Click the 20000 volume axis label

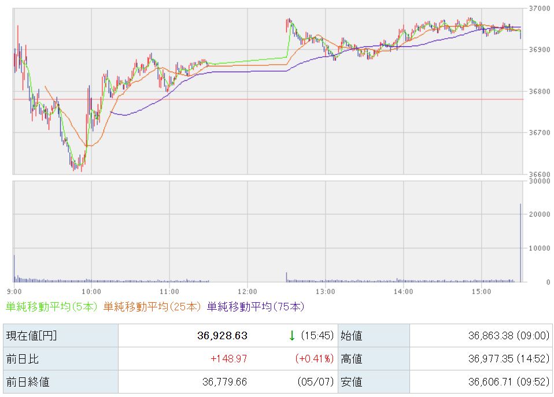click(x=540, y=214)
